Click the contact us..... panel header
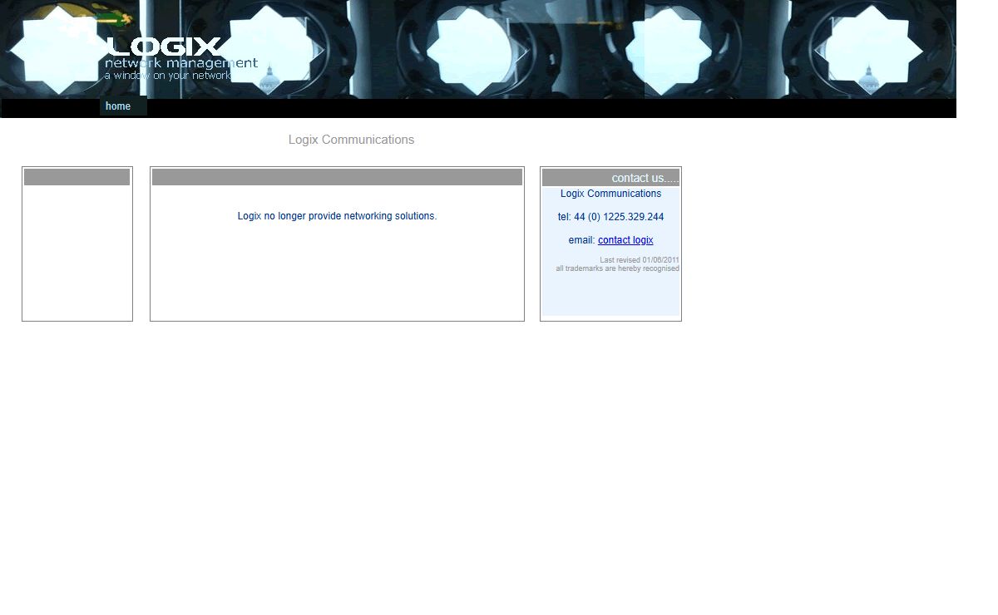This screenshot has height=615, width=998. 610,178
